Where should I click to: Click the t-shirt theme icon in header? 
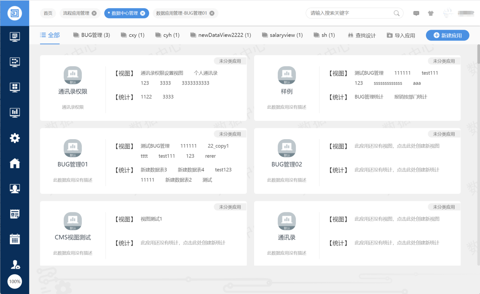(431, 13)
